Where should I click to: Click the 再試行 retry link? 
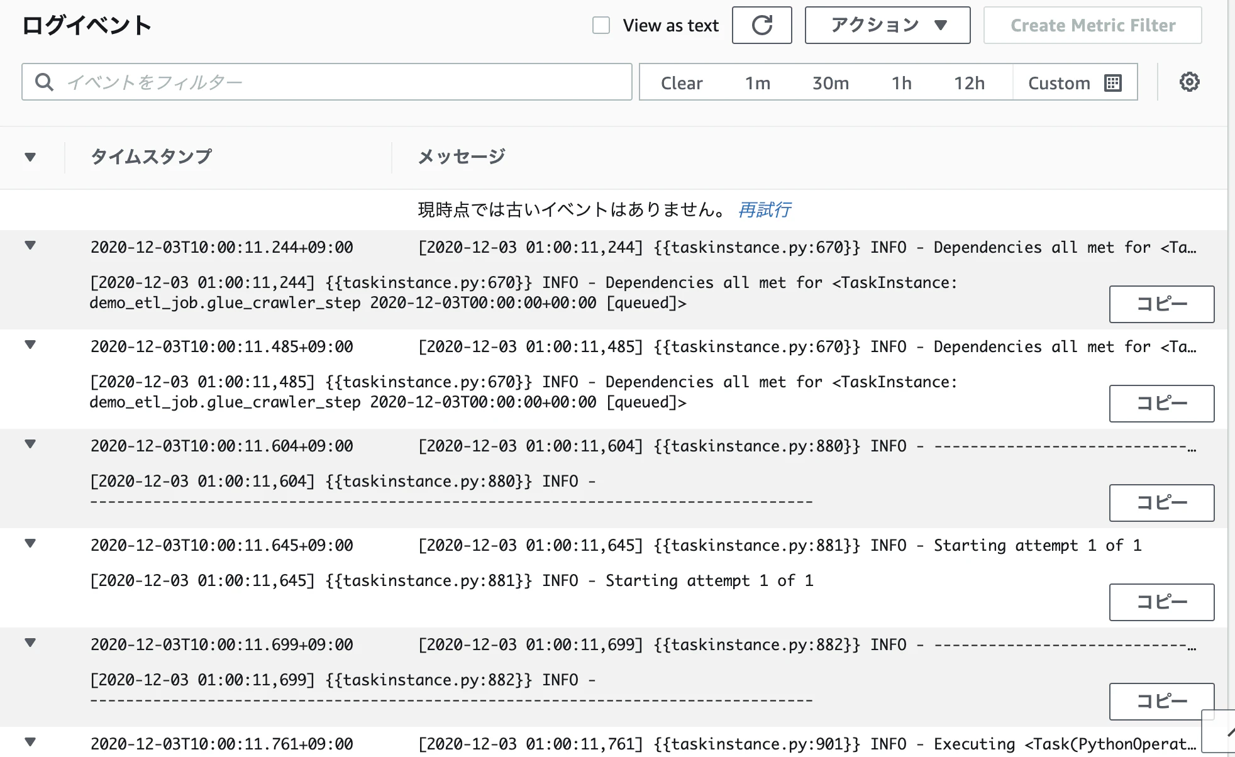click(x=764, y=209)
